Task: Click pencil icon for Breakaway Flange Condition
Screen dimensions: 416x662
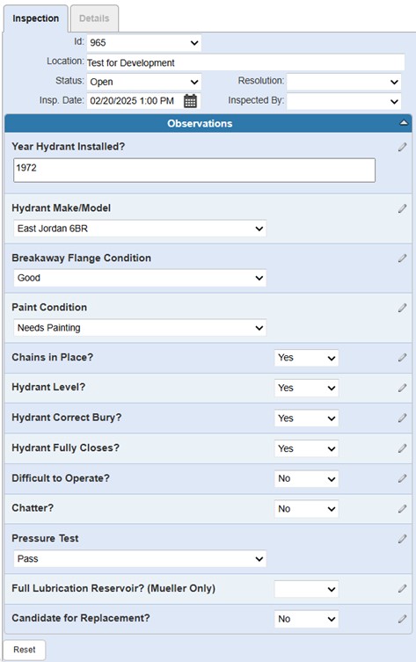Action: [x=403, y=258]
